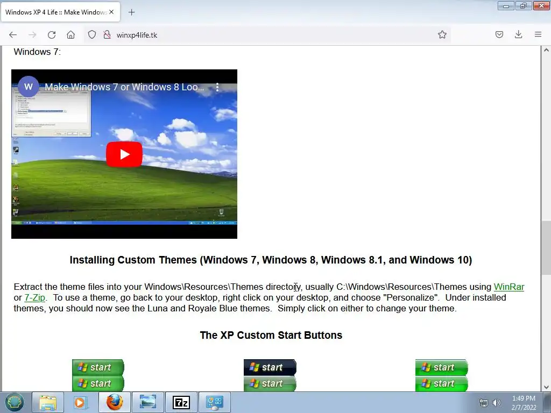Click the scrollbar down arrow
Image resolution: width=551 pixels, height=413 pixels.
(x=546, y=387)
